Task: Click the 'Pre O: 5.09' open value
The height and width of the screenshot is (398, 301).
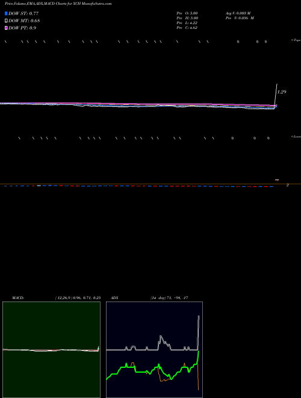Action: tap(187, 13)
